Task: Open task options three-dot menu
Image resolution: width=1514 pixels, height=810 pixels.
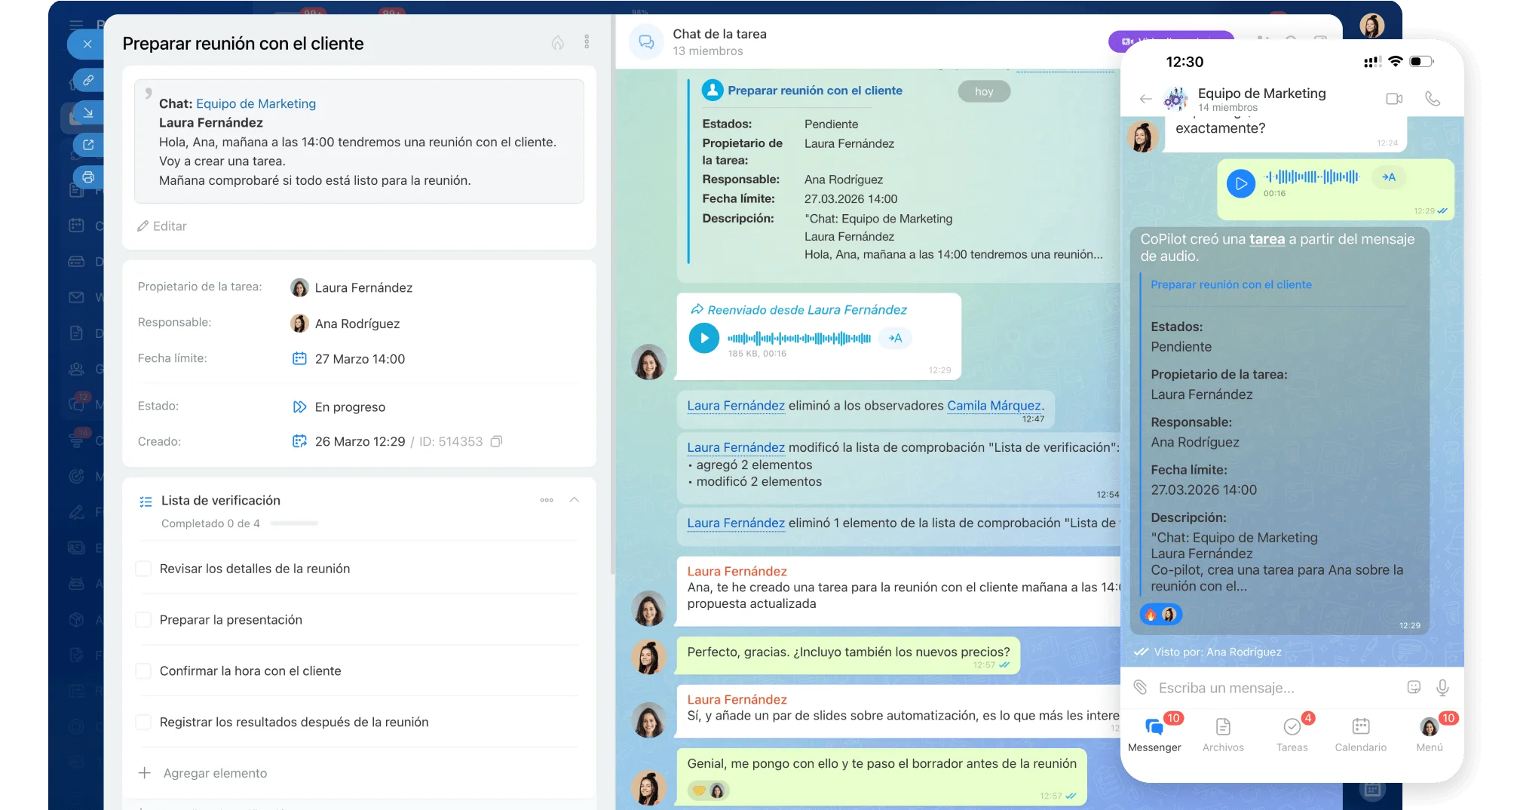Action: pos(587,42)
